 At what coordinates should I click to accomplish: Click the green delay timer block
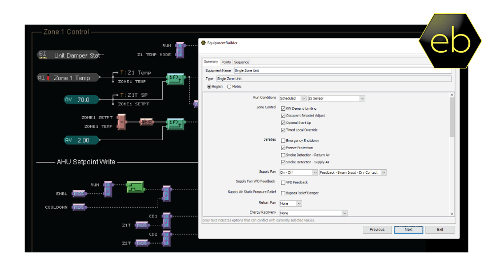pos(135,187)
